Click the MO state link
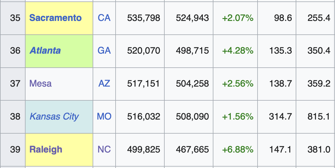The height and width of the screenshot is (168, 335). click(104, 117)
